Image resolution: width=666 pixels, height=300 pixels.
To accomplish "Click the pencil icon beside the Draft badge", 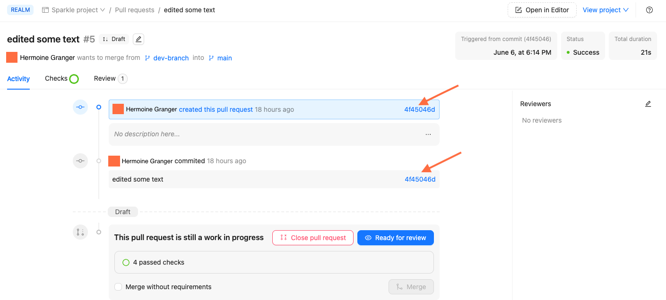I will pos(138,39).
